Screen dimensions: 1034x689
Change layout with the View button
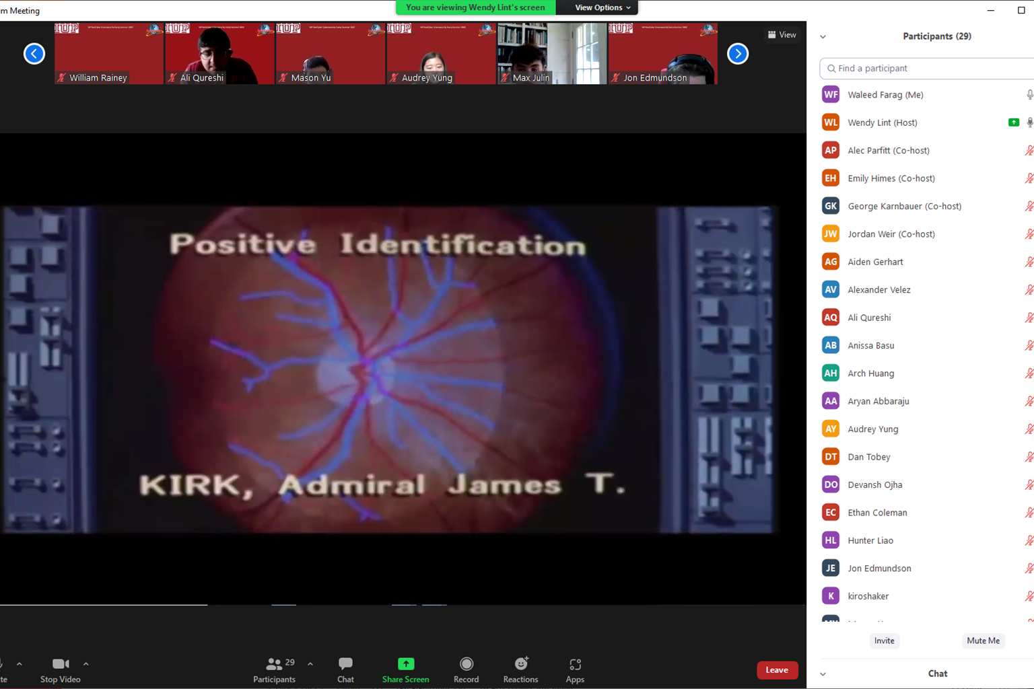pos(782,35)
